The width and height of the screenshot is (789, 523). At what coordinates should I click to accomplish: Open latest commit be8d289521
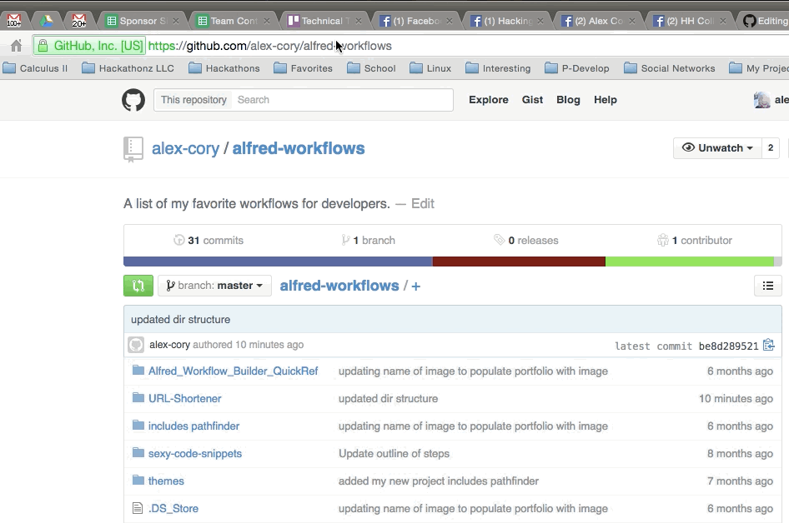click(728, 346)
